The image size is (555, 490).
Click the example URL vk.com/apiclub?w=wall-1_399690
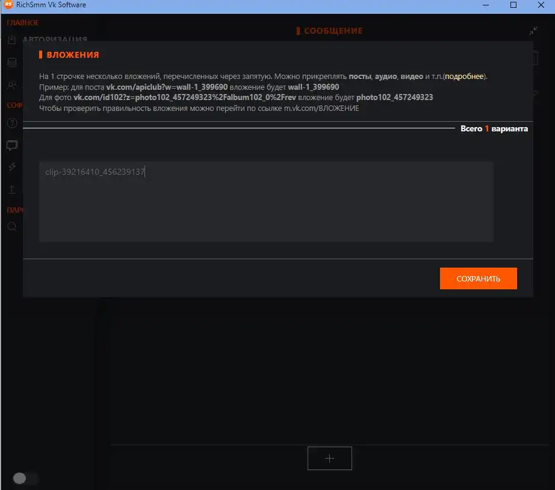click(x=167, y=87)
